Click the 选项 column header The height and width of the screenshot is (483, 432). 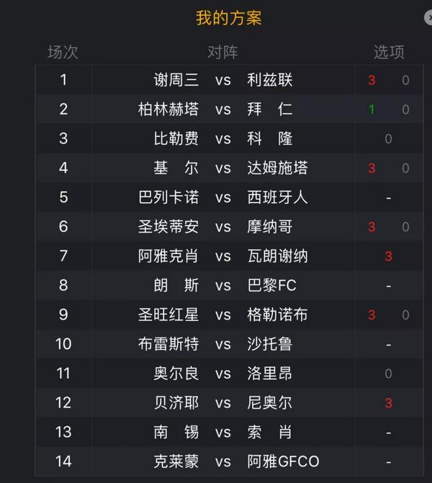click(389, 52)
